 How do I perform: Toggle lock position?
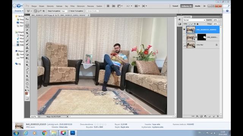pos(195,24)
